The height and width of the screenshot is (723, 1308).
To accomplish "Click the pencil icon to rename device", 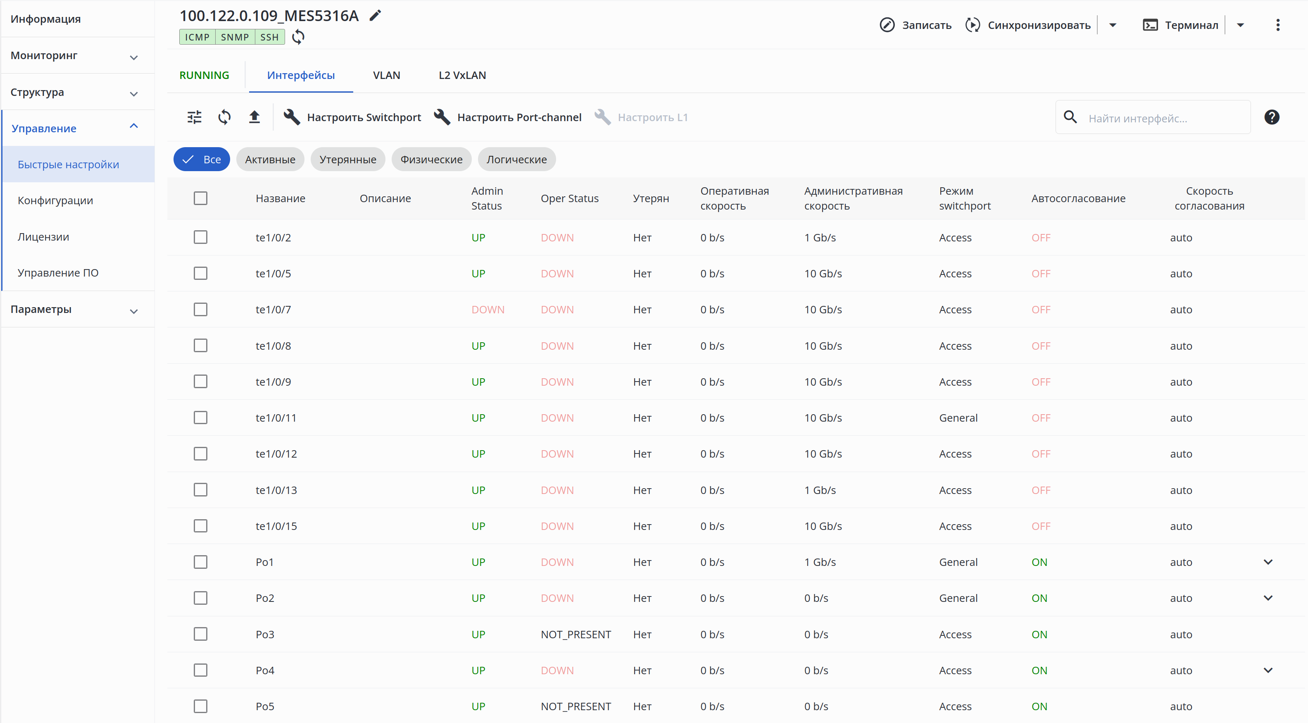I will [x=375, y=16].
